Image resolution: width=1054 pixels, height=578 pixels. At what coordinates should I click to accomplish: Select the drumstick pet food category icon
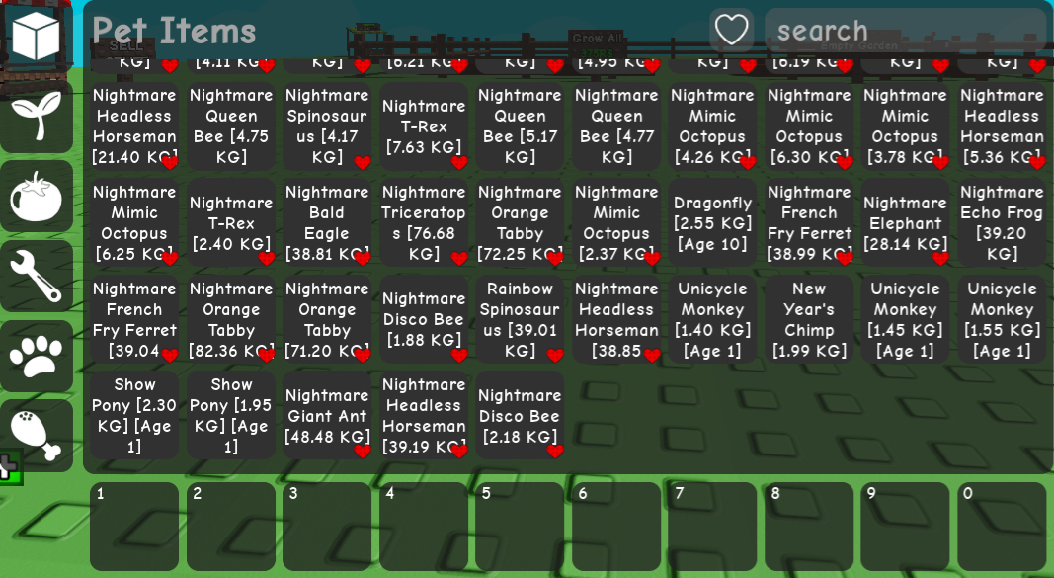[x=37, y=435]
